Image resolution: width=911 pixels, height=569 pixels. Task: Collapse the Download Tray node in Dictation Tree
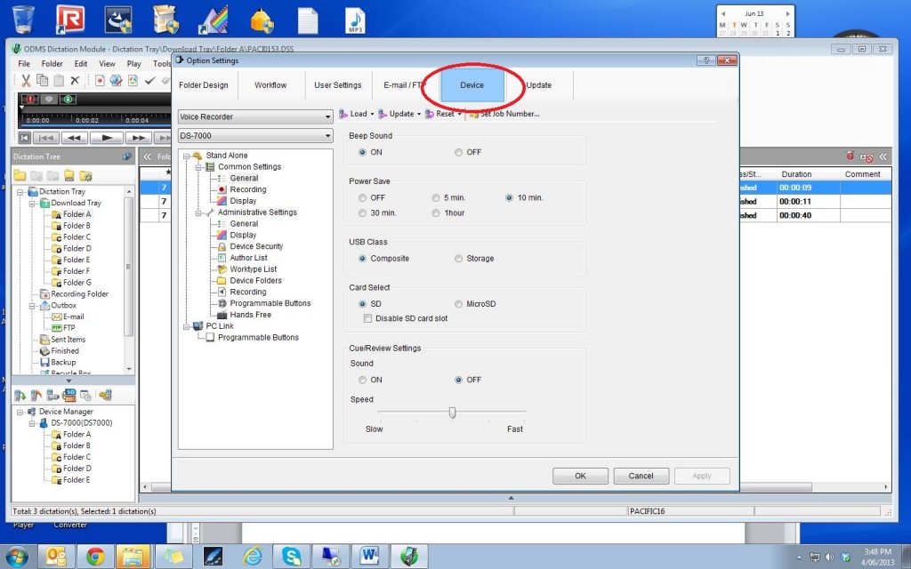pos(32,204)
